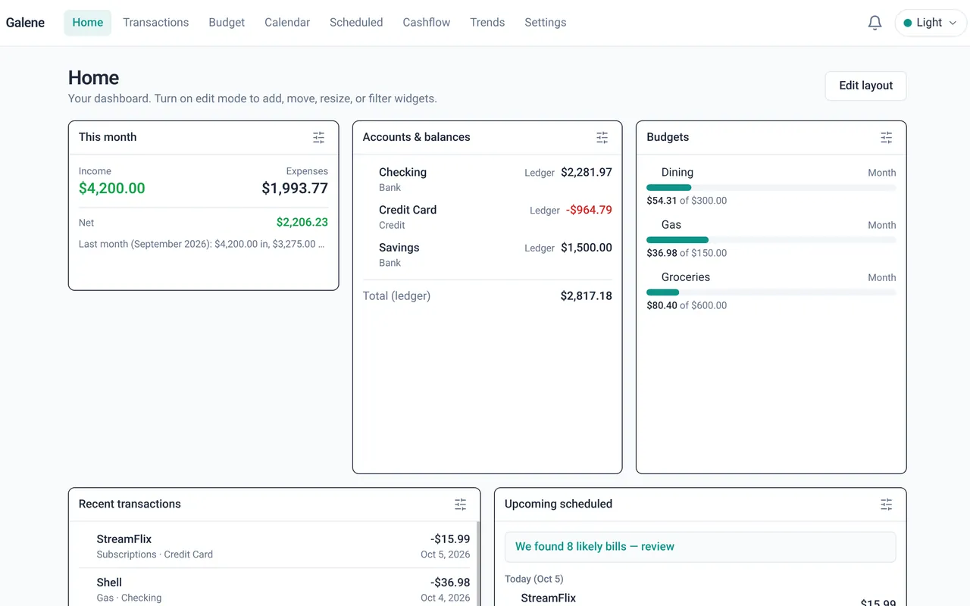970x606 pixels.
Task: Select the Savings account row
Action: click(x=487, y=255)
